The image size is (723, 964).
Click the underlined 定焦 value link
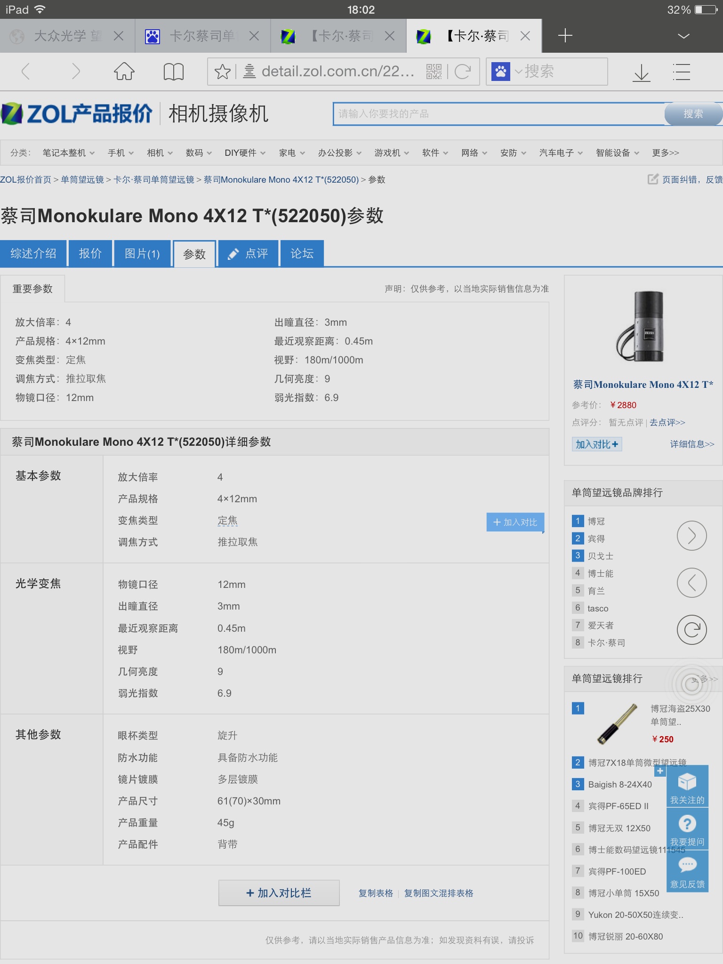click(227, 521)
